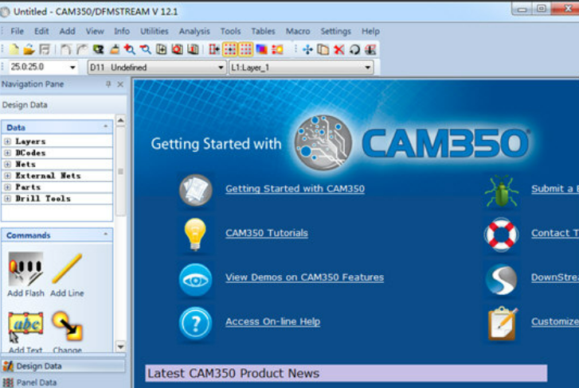Launch the Change command icon
This screenshot has height=388, width=579.
(x=67, y=332)
